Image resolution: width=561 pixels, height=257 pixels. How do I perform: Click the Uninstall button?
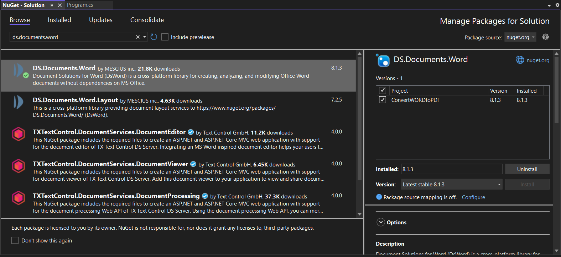coord(527,169)
